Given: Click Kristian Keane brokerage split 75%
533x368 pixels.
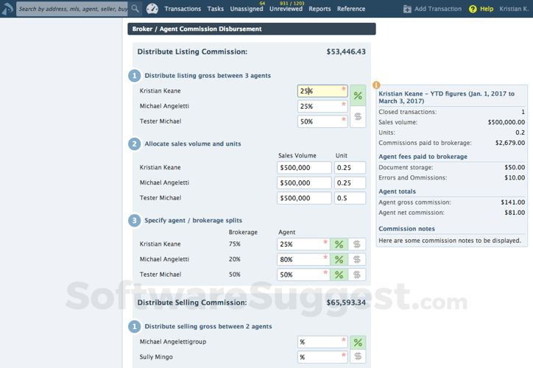Looking at the screenshot, I should point(234,244).
